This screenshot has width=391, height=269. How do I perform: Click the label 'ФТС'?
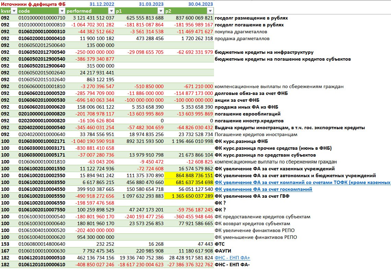tap(220, 244)
